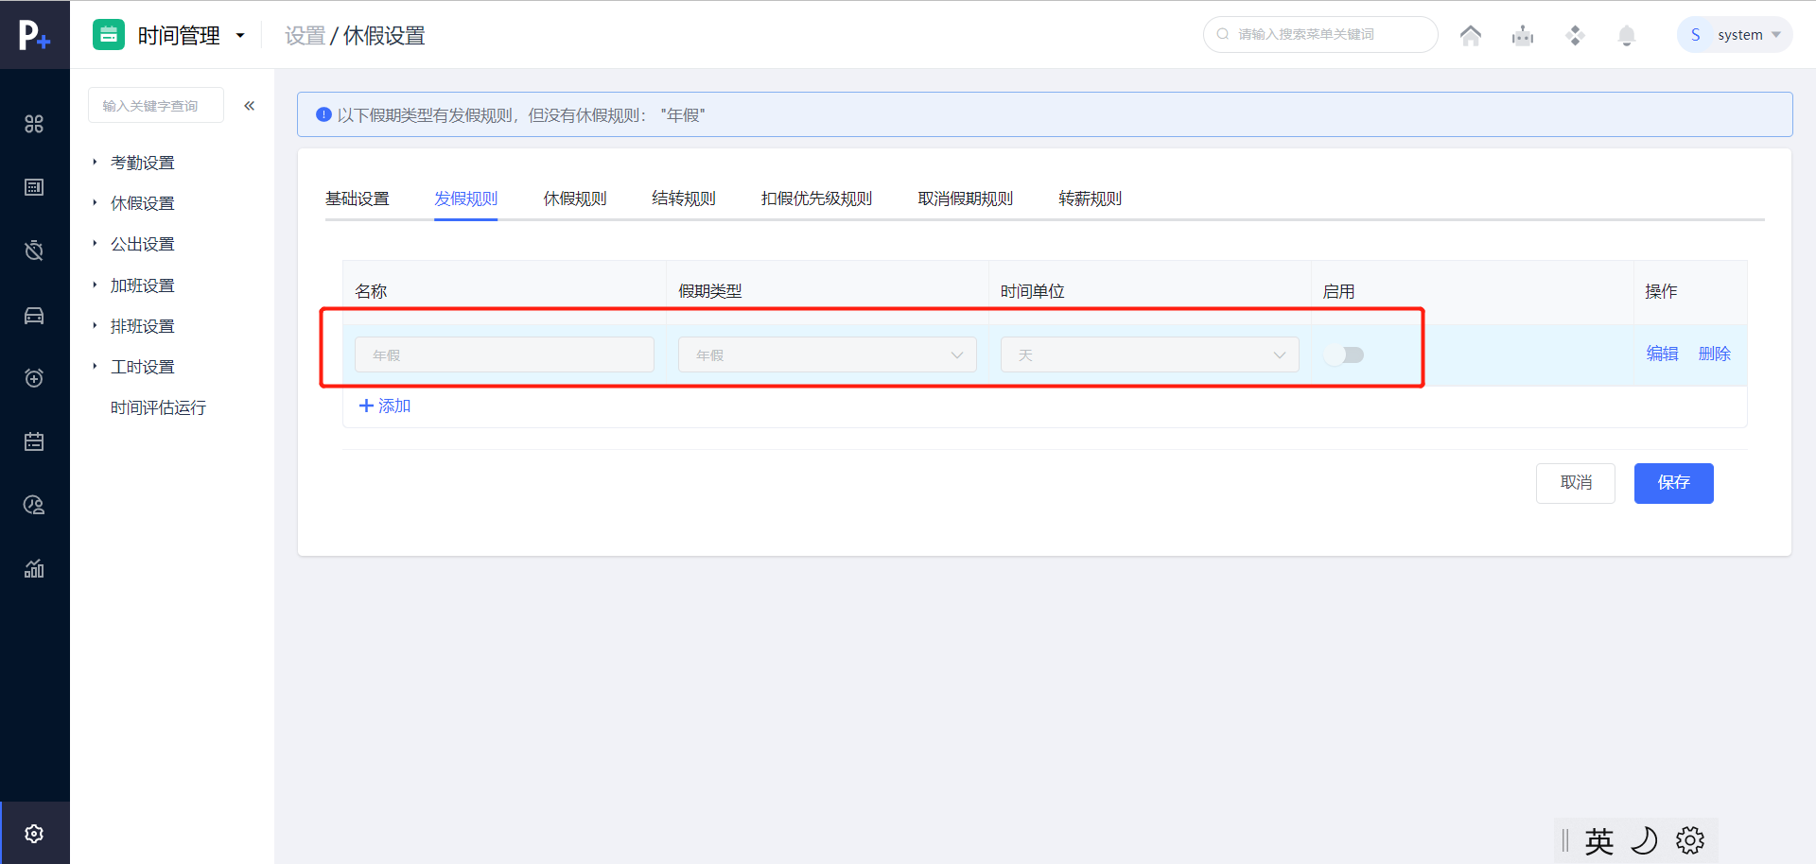The image size is (1816, 864).
Task: Expand 休假设置 tree item
Action: click(x=142, y=203)
